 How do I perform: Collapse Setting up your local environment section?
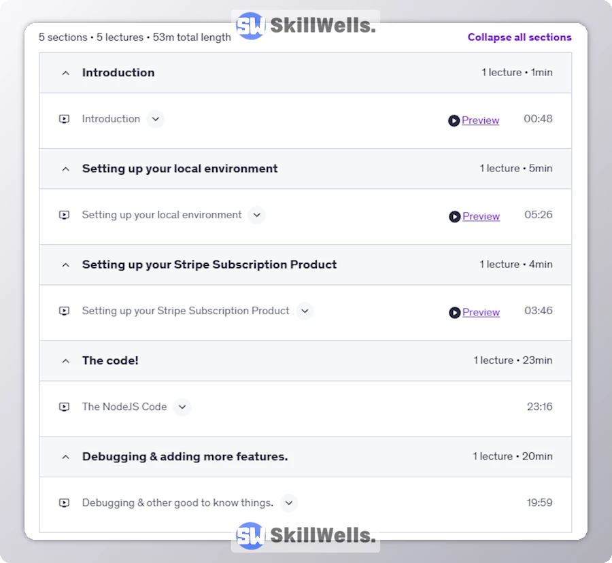point(66,169)
